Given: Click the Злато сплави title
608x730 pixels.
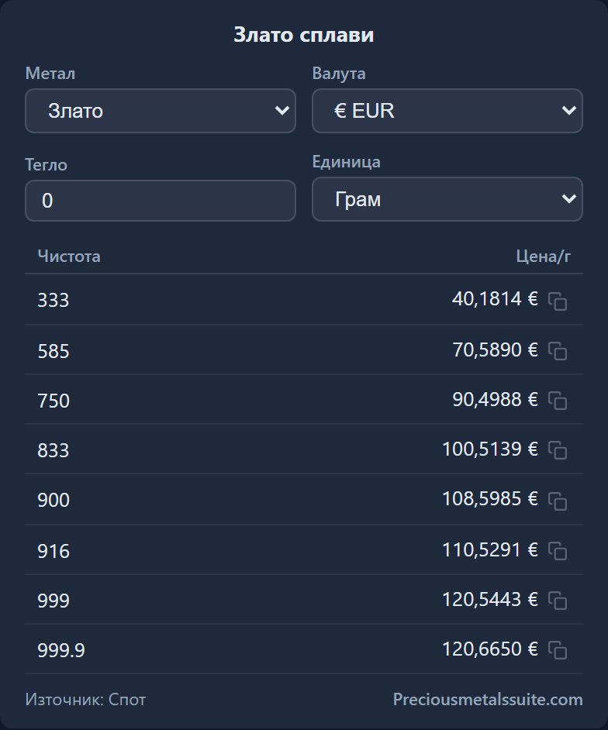Looking at the screenshot, I should (304, 35).
